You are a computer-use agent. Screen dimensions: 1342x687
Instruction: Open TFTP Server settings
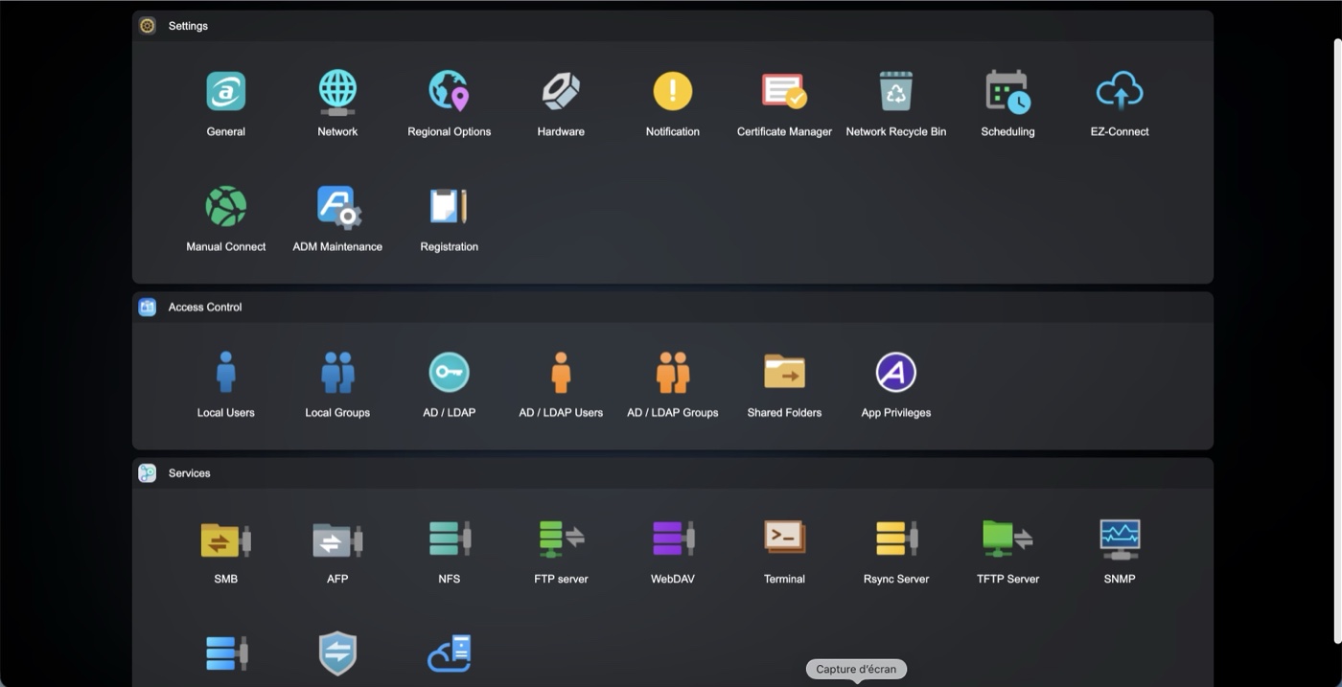(x=1008, y=538)
